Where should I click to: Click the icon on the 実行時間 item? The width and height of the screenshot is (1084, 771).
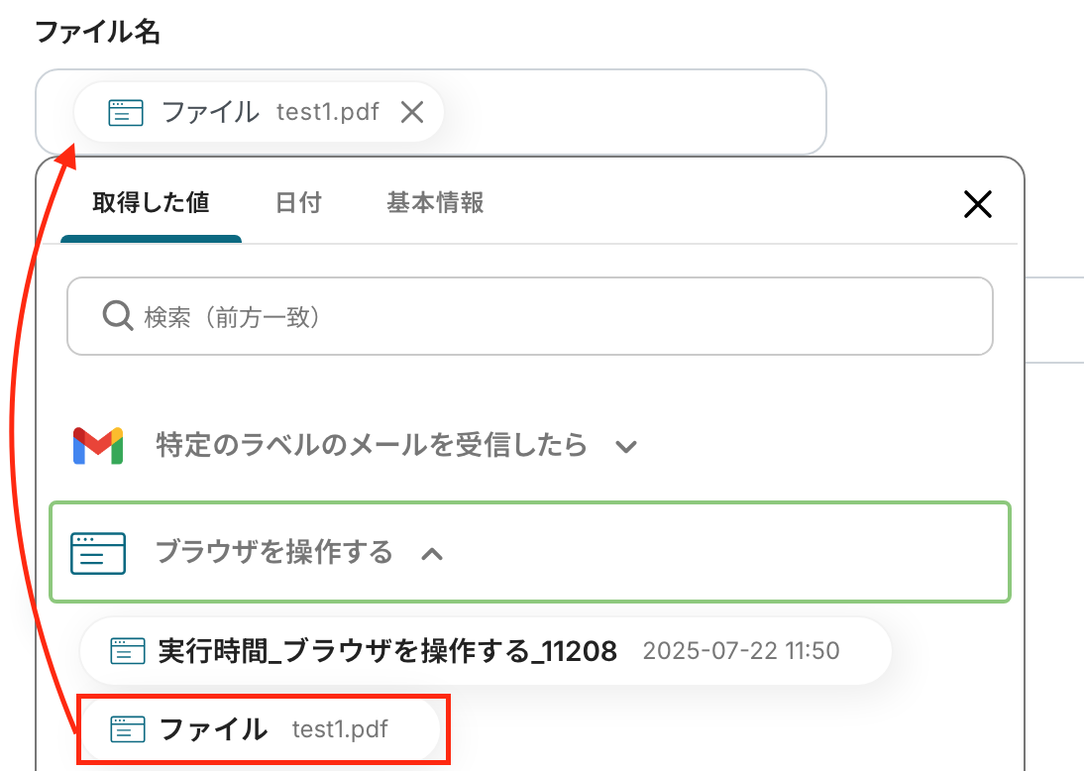(x=125, y=651)
